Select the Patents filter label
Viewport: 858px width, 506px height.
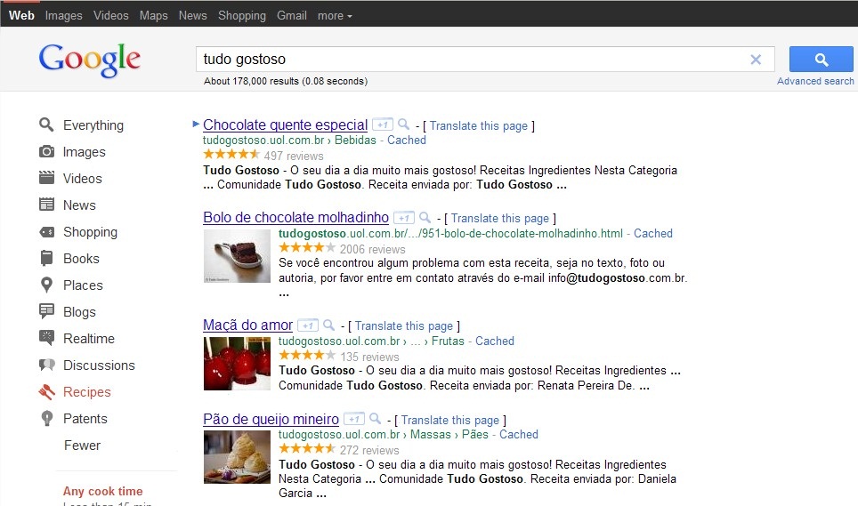coord(85,419)
